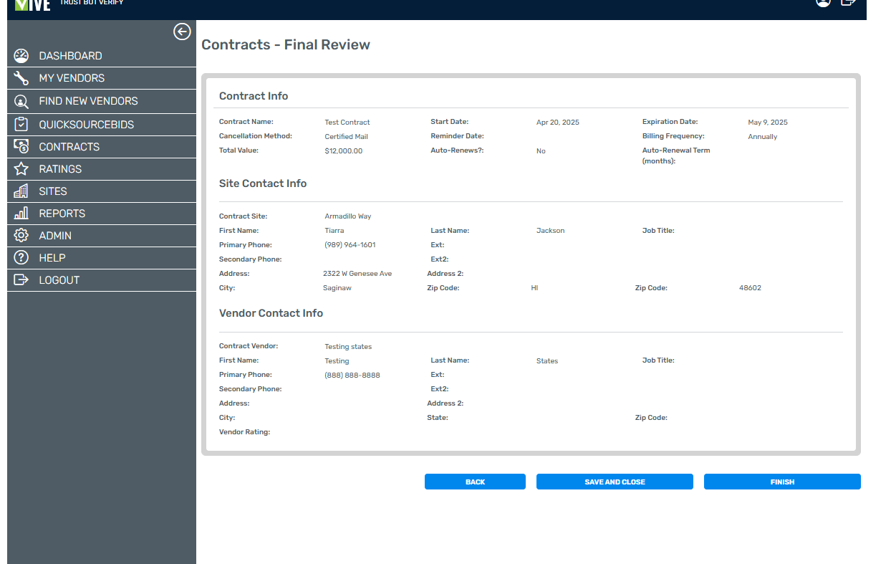This screenshot has width=891, height=564.
Task: Click the contract name value Test Contract
Action: [347, 123]
